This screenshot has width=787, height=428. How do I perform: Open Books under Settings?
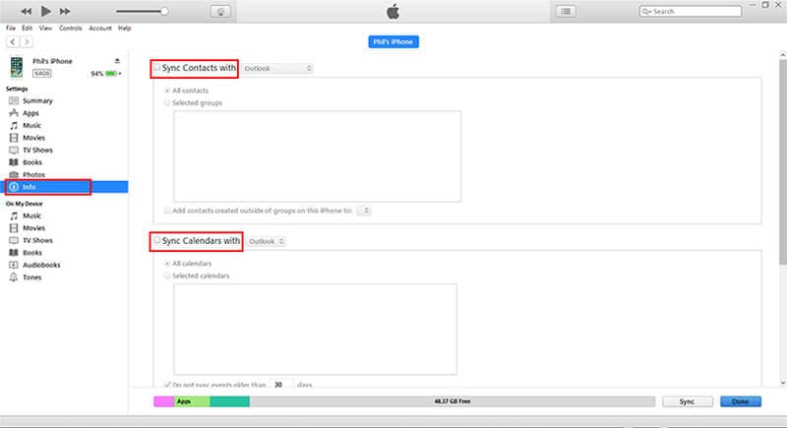[32, 162]
